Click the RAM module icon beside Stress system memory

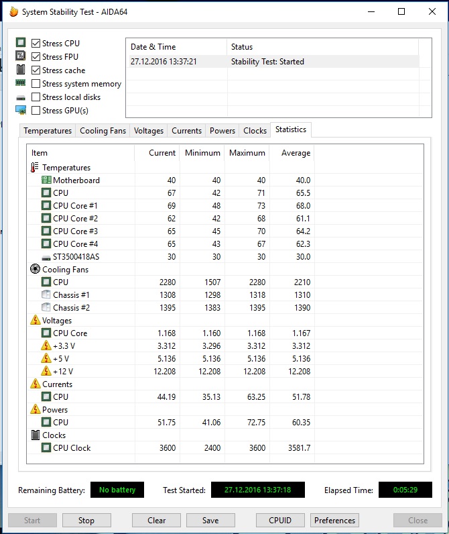pos(21,83)
